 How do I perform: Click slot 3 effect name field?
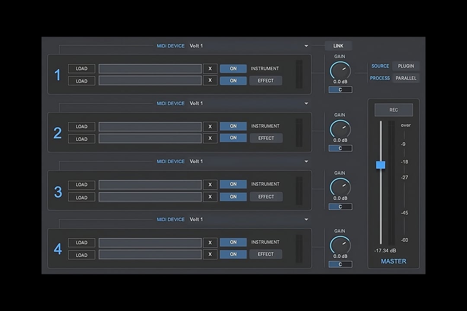[150, 197]
